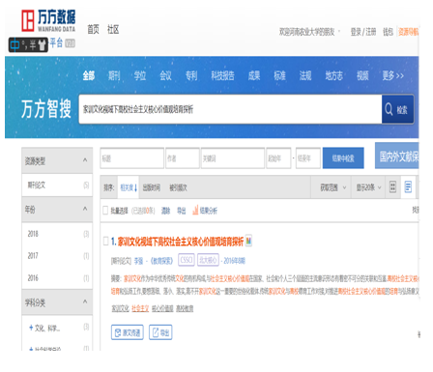Viewport: 433px width, 372px height.
Task: Click the 原文传递 button
Action: click(128, 332)
